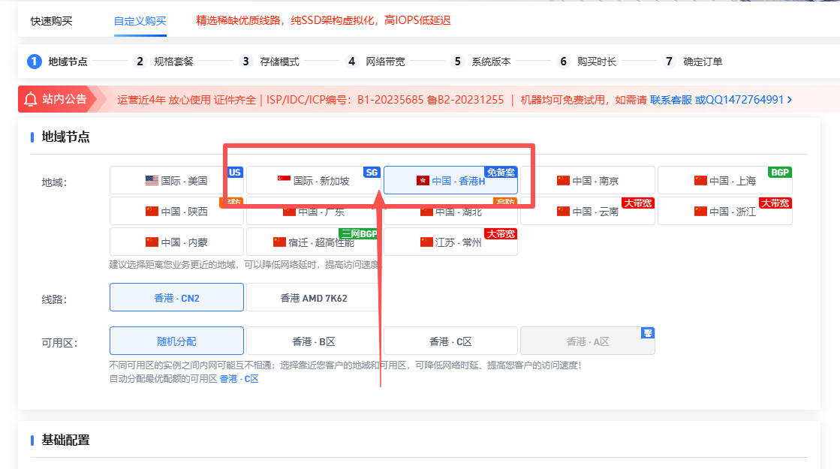Switch to 自定义购买 tab

tap(140, 21)
